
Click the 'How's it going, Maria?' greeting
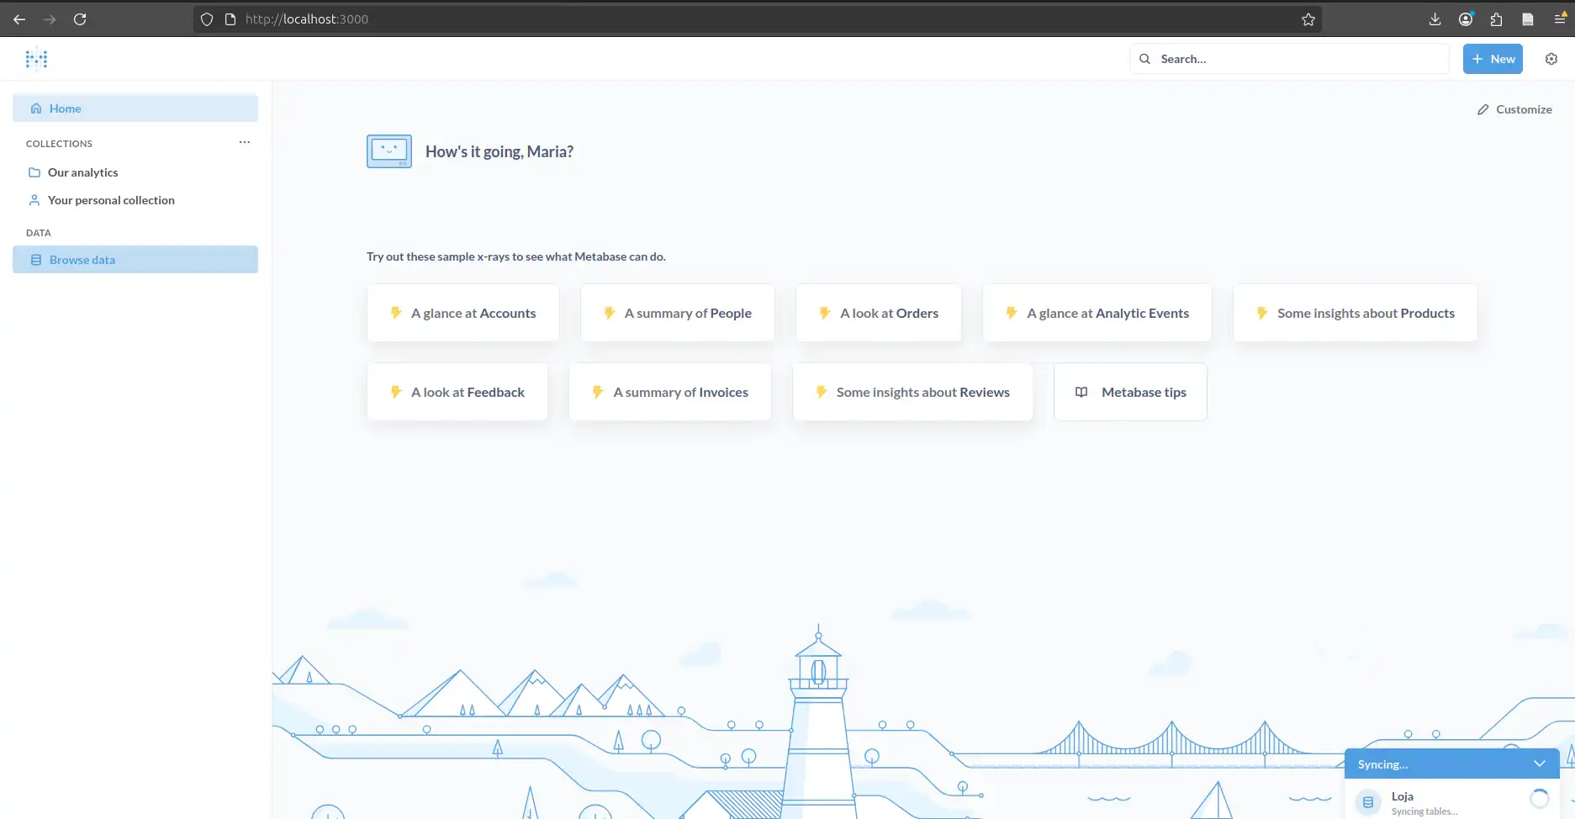(x=499, y=151)
